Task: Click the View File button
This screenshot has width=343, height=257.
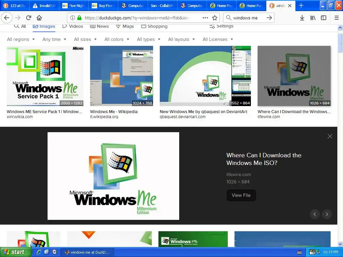Action: click(x=241, y=195)
